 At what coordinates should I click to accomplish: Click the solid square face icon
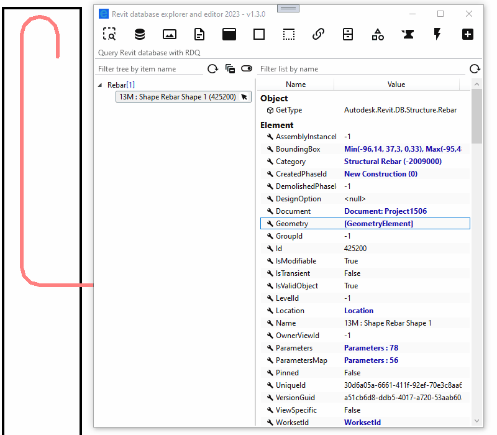tap(259, 34)
